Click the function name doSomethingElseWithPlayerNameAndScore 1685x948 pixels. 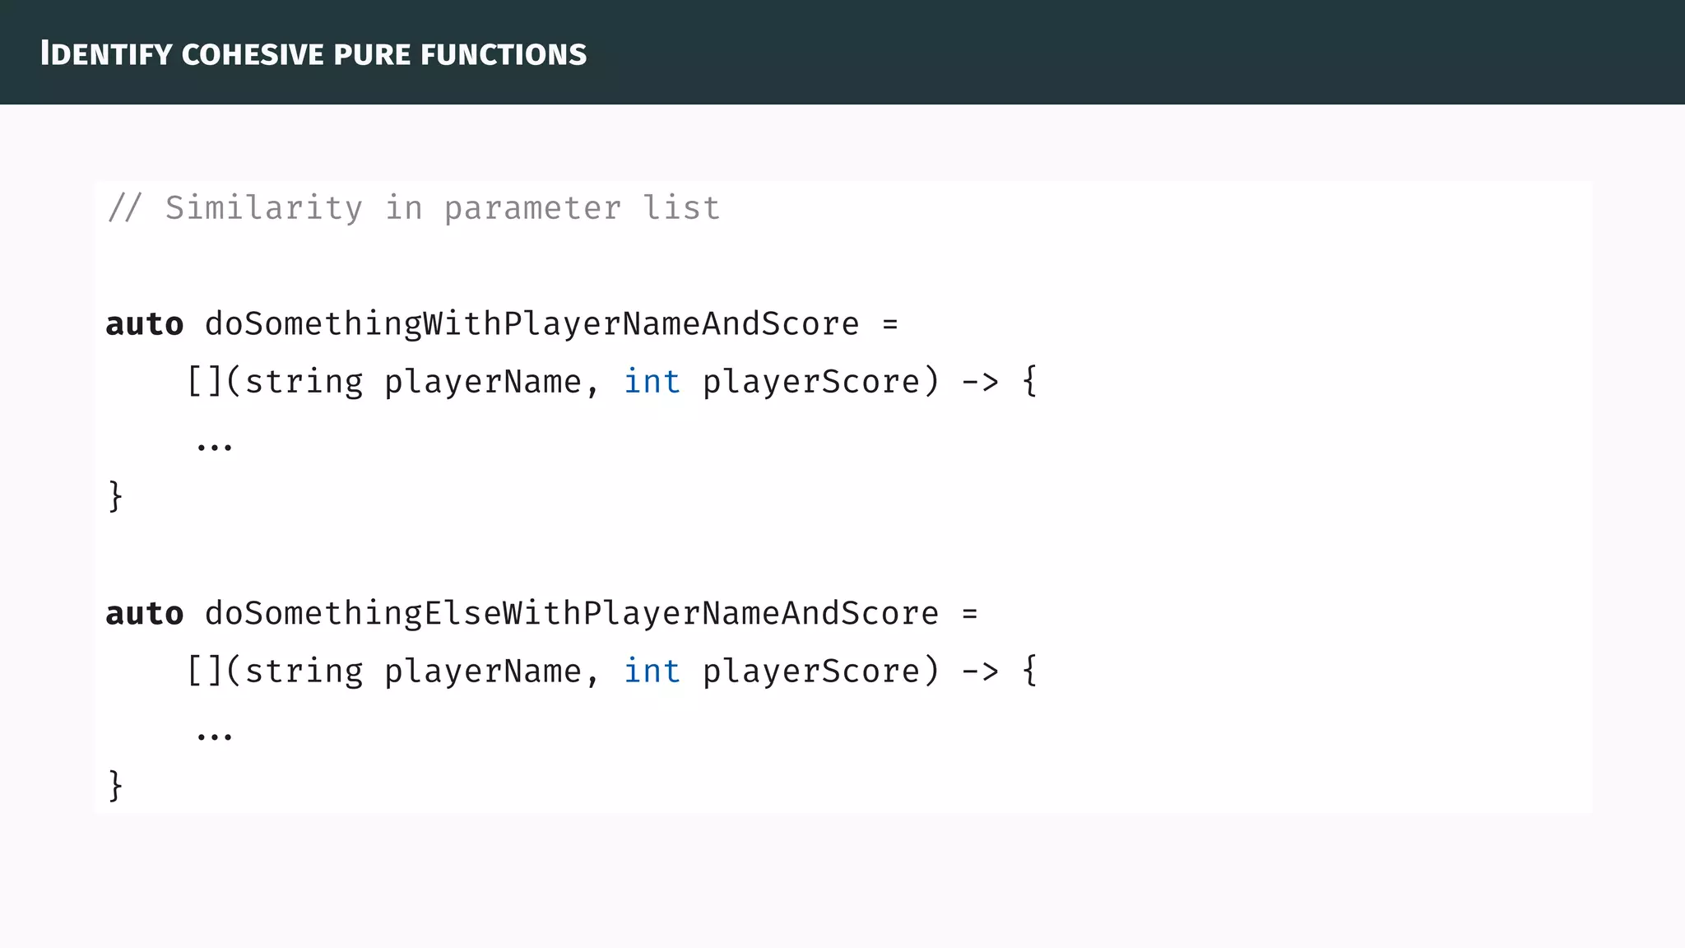pyautogui.click(x=571, y=614)
